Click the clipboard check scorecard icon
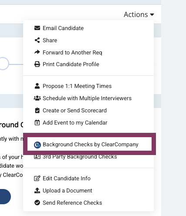The width and height of the screenshot is (186, 216). [x=37, y=110]
